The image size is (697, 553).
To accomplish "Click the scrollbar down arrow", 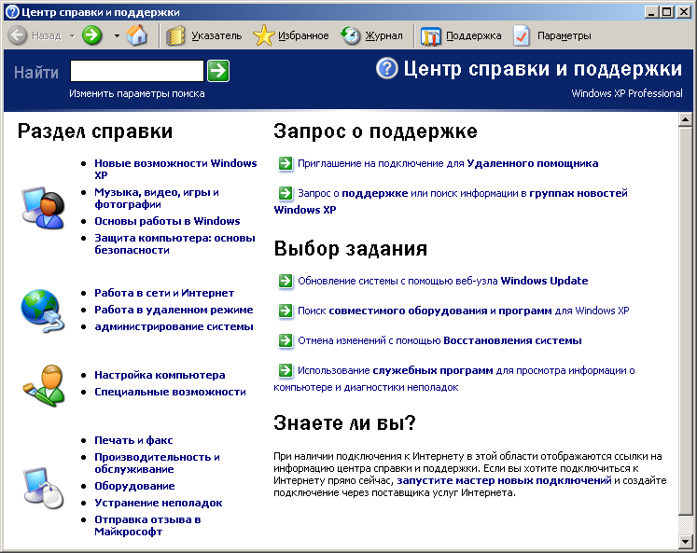I will (685, 541).
